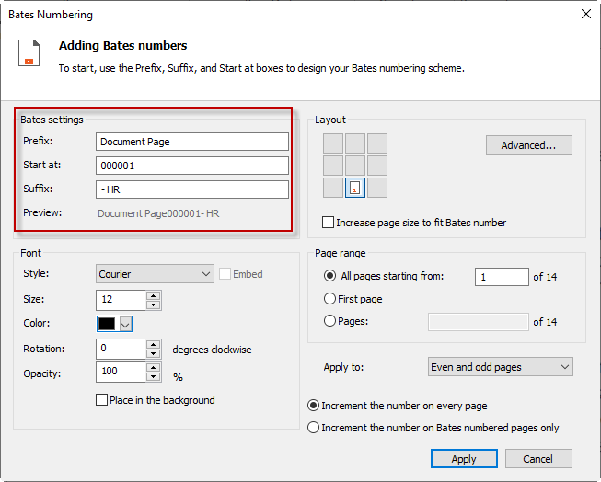Select the top-center layout position cell
Image resolution: width=601 pixels, height=482 pixels.
[354, 143]
